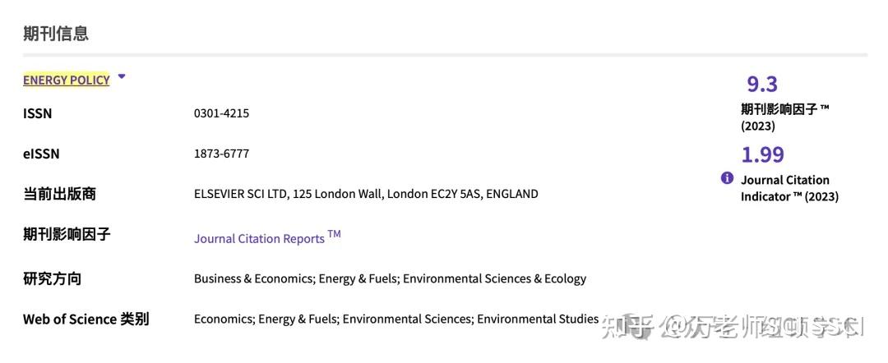The height and width of the screenshot is (363, 888).
Task: Click the Business & Economics research areas text
Action: [390, 278]
